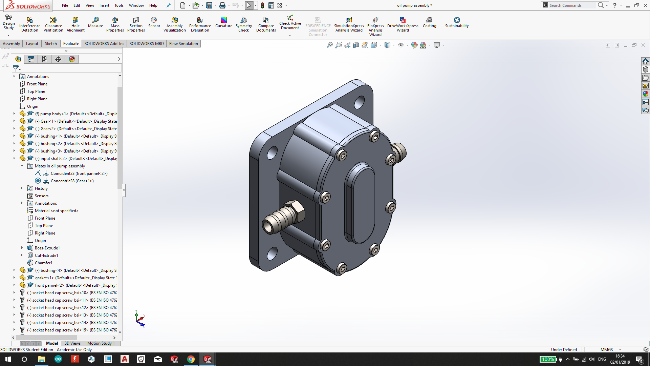Launch the Performance Evaluation tool

click(x=200, y=24)
